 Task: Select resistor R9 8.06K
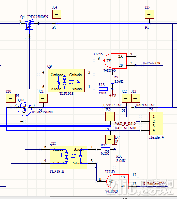tap(112, 79)
